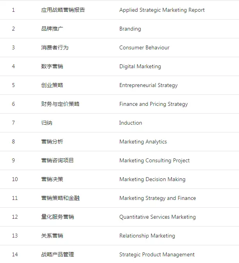
Task: Click Finance and Pricing Strategy text
Action: point(153,104)
